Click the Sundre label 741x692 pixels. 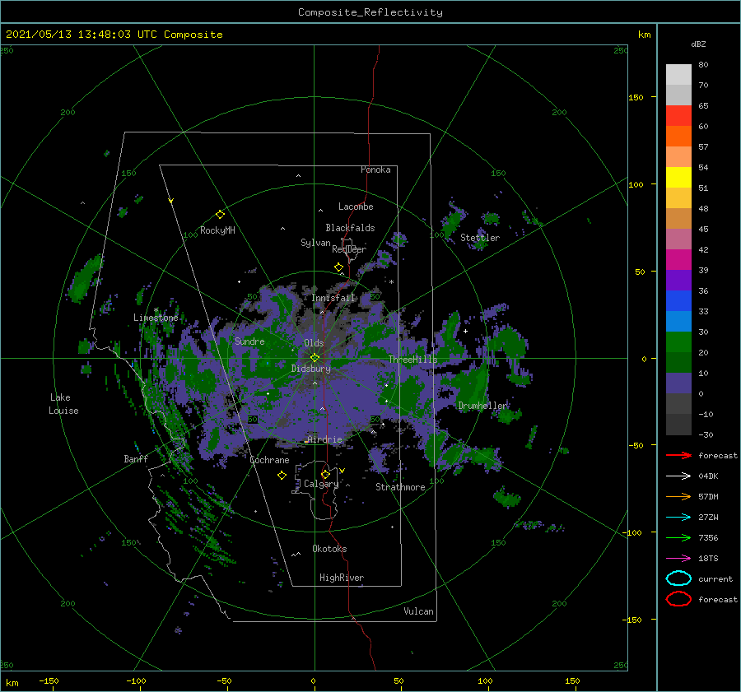[249, 341]
